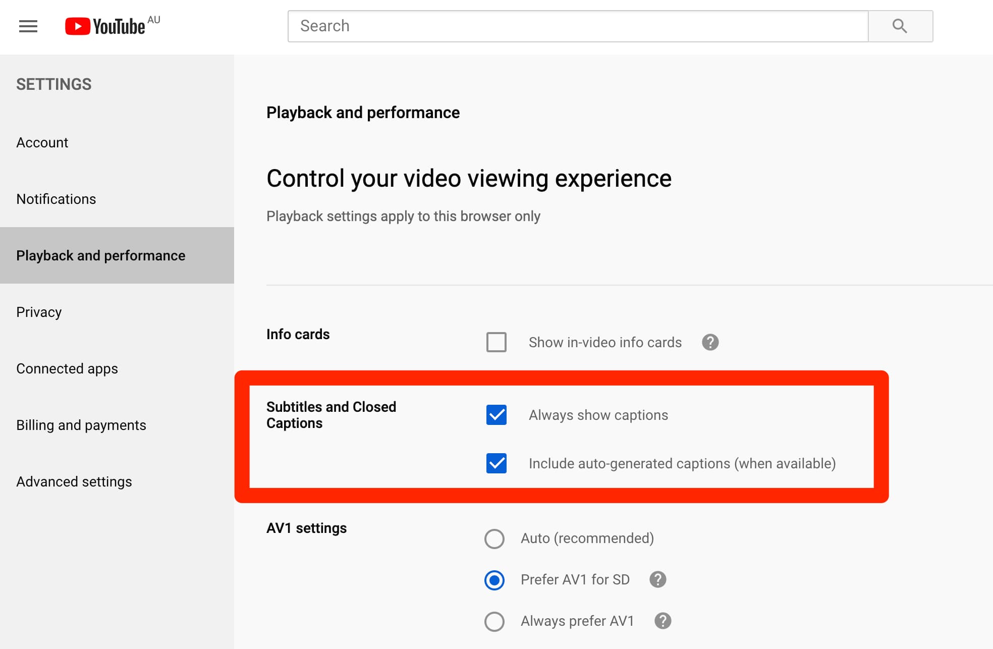Image resolution: width=993 pixels, height=649 pixels.
Task: Click 'Include auto-generated captions (when available)' text
Action: point(682,463)
